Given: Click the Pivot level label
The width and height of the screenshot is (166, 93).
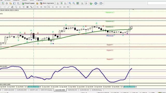Looking at the screenshot, I should (110, 36).
